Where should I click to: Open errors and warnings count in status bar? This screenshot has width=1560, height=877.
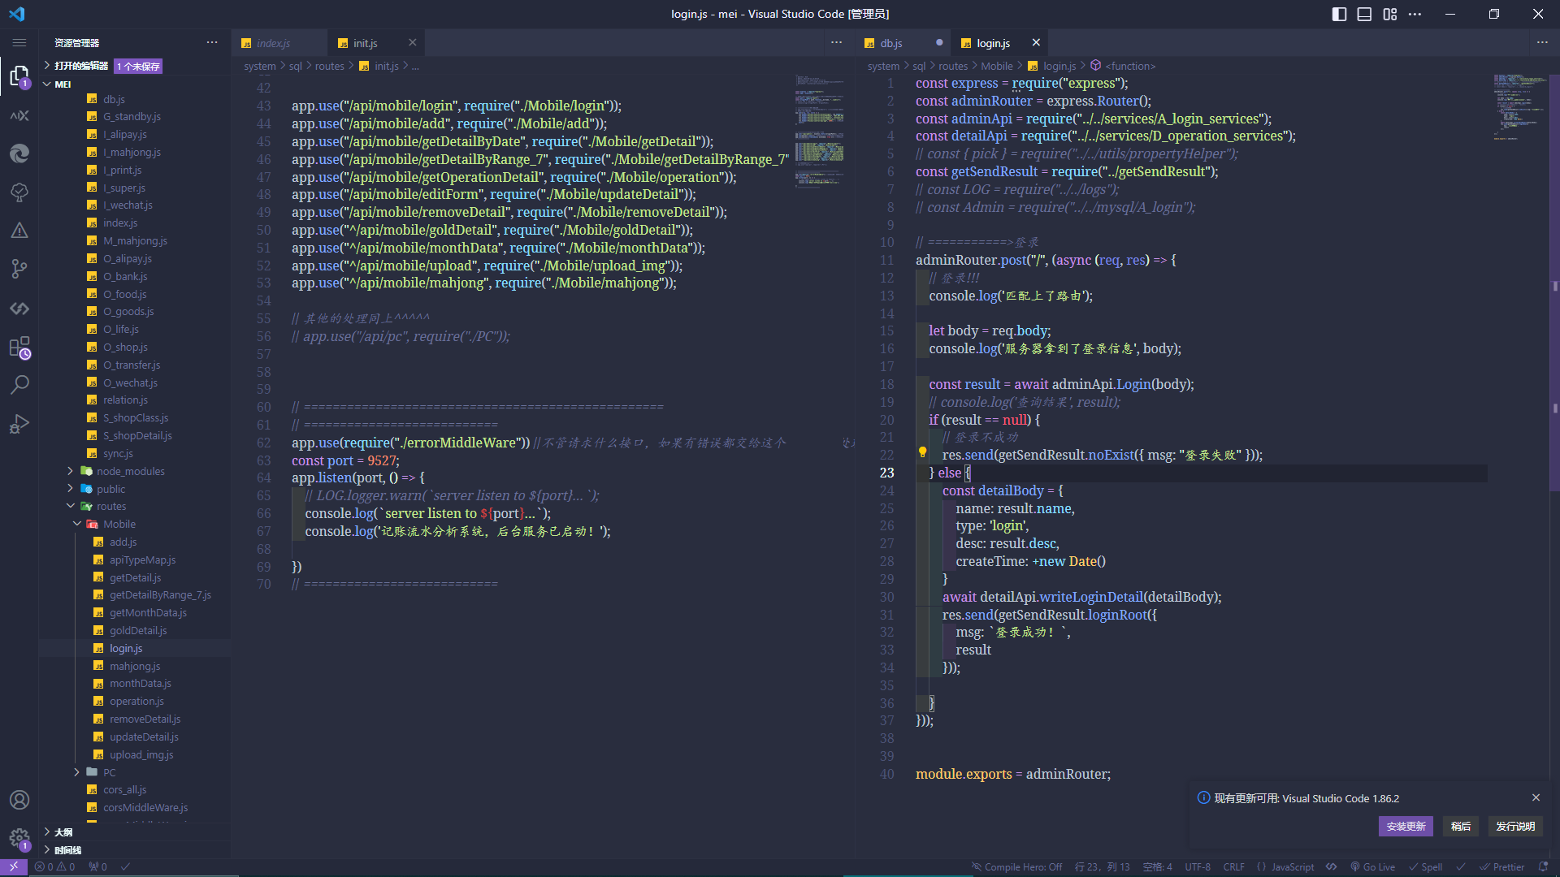(54, 866)
